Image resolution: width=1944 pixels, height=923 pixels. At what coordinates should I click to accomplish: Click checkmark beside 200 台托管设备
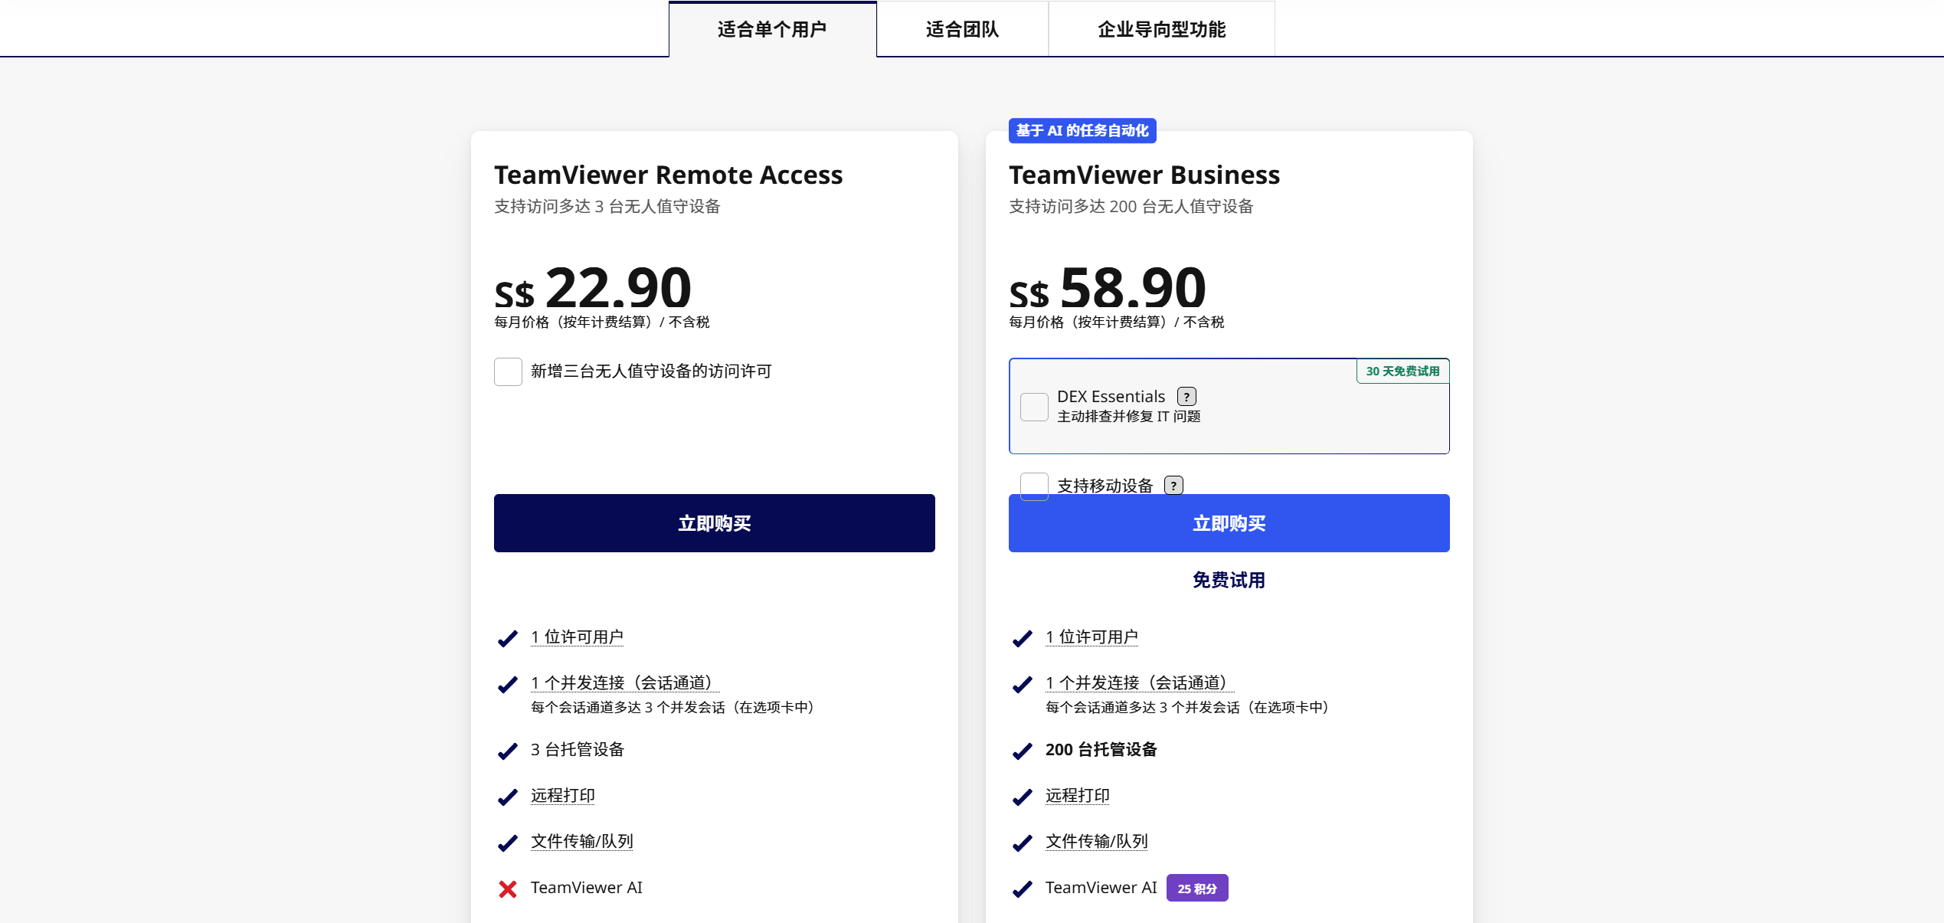(1022, 751)
